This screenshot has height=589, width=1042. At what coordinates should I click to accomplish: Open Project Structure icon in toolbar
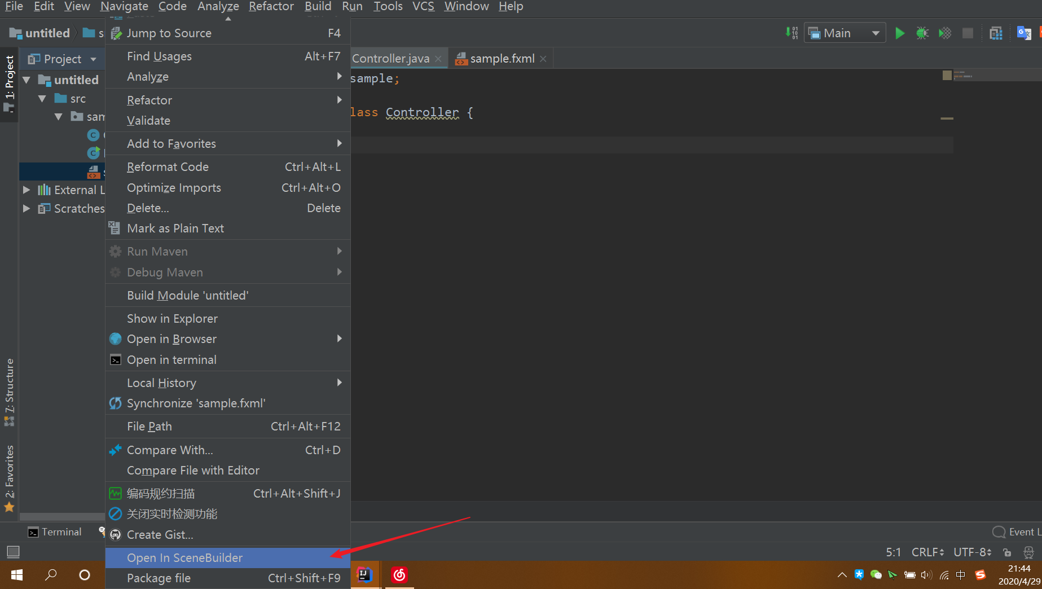click(996, 33)
